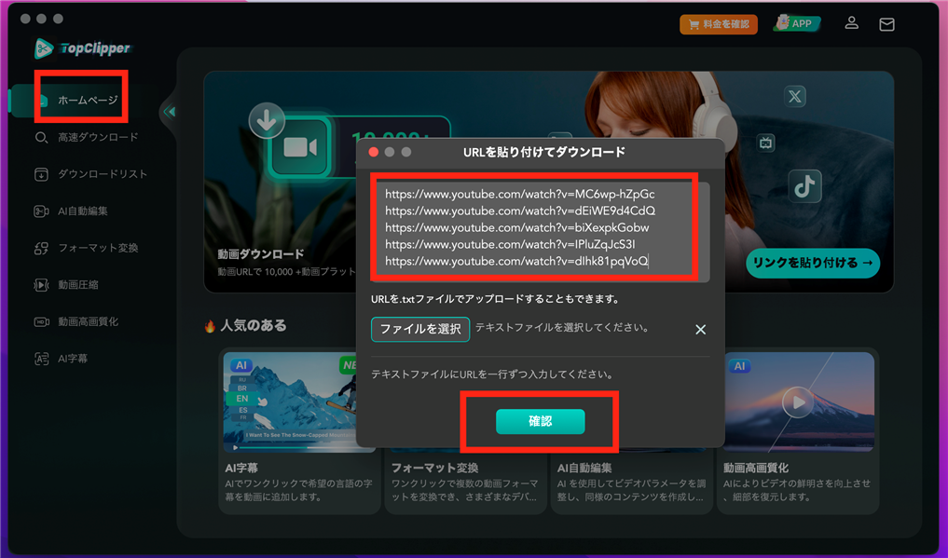Click the EN language tag on thumbnail
948x558 pixels.
pos(241,399)
